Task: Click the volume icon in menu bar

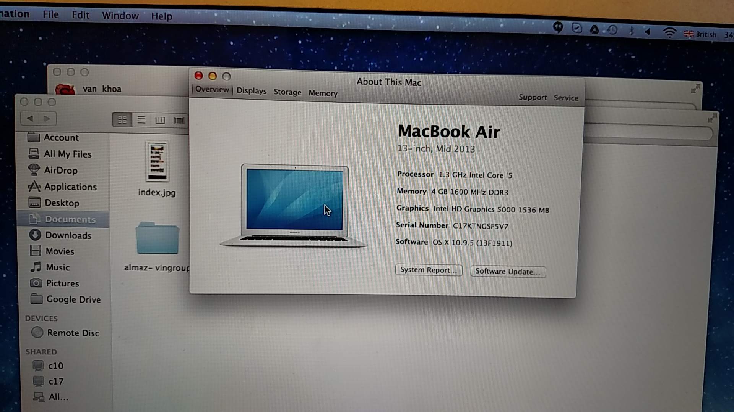Action: pos(648,32)
